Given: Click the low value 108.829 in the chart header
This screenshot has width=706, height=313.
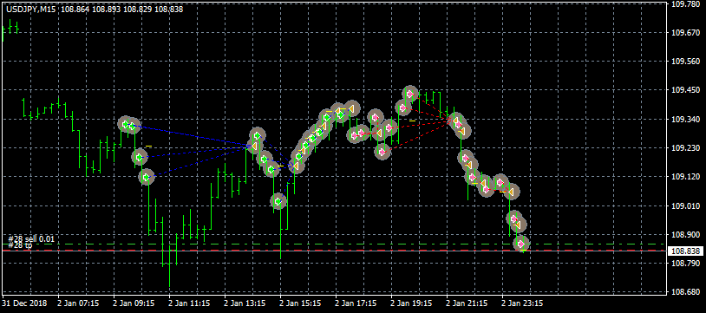Looking at the screenshot, I should click(x=137, y=9).
